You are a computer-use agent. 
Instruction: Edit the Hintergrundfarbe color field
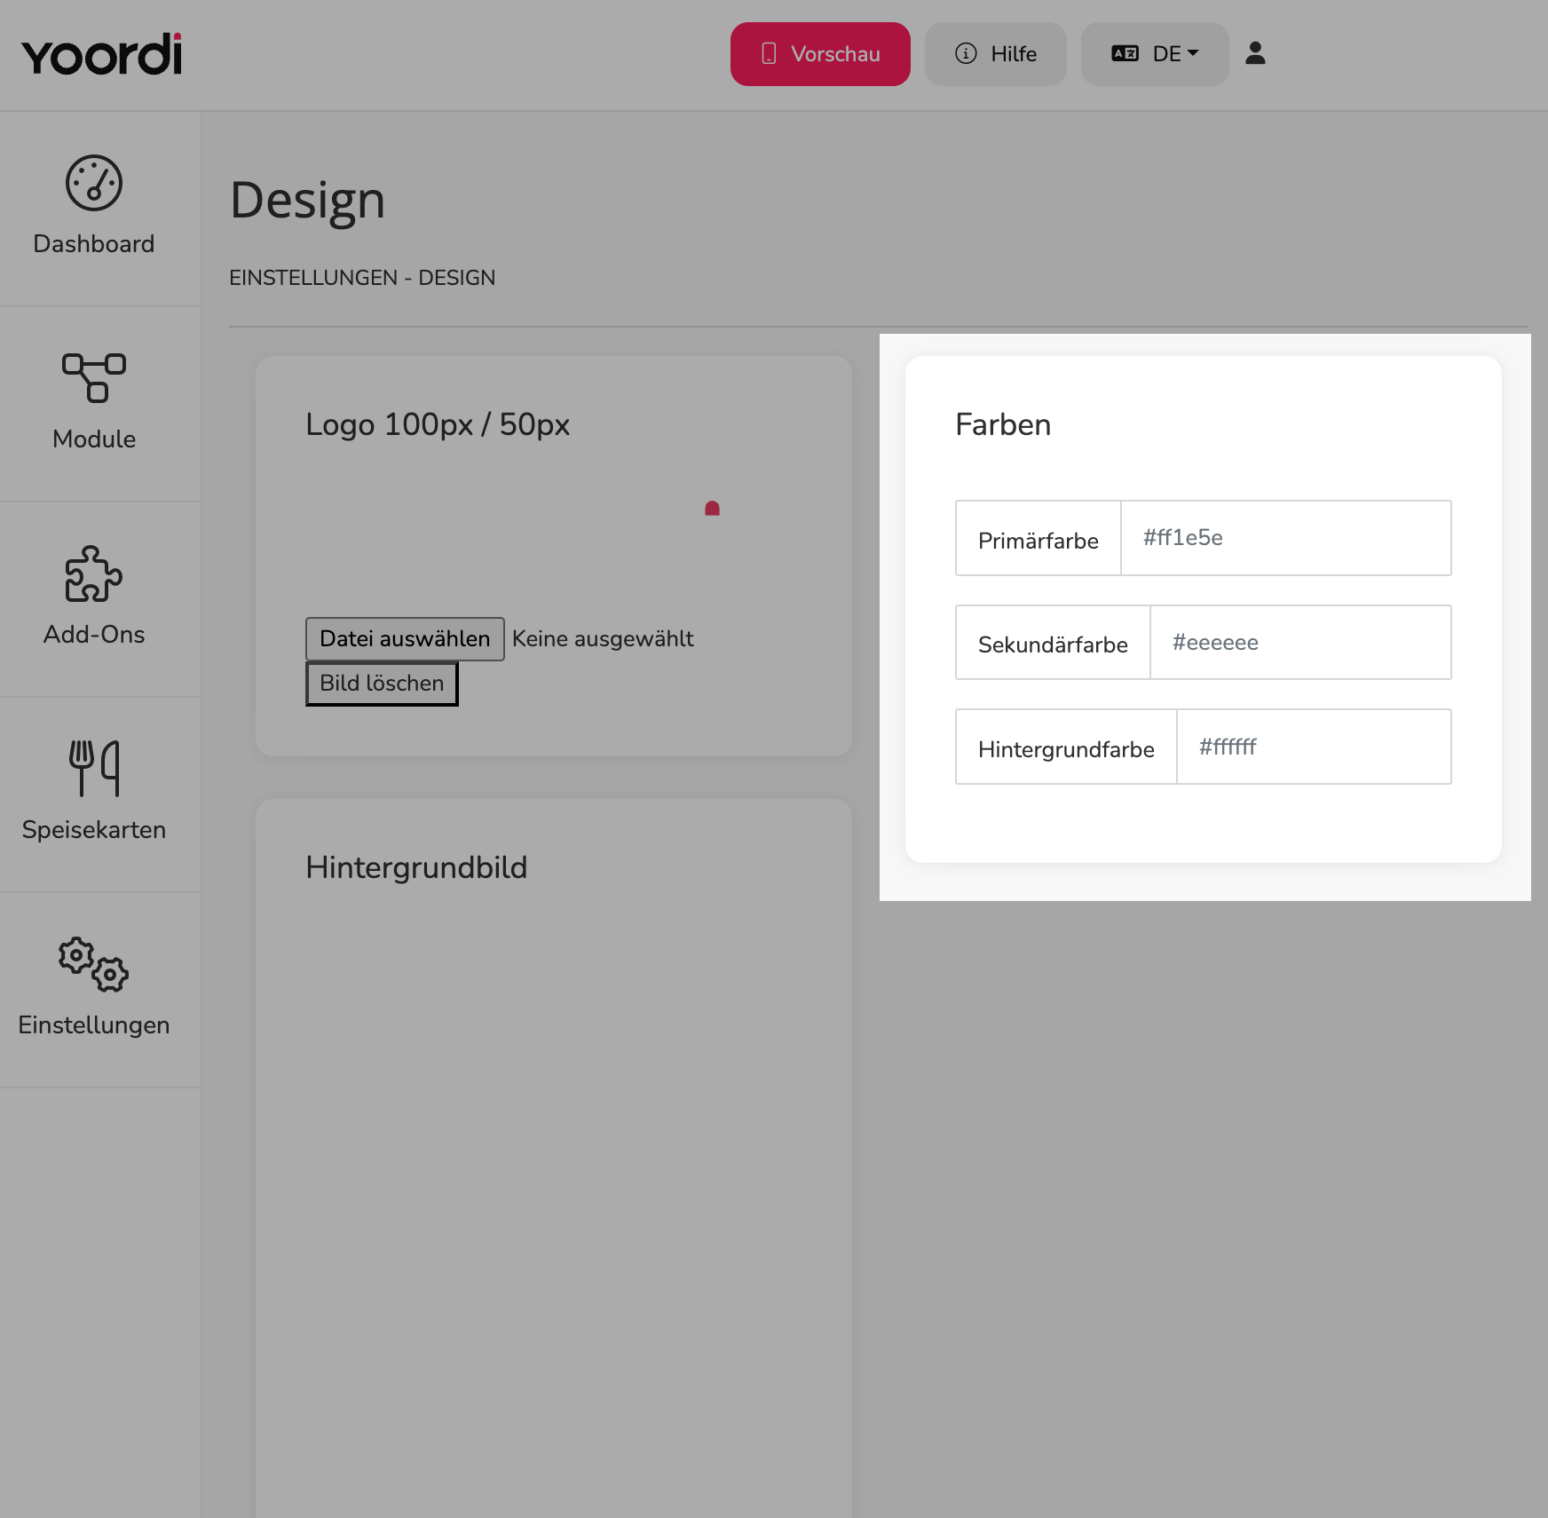pos(1314,747)
